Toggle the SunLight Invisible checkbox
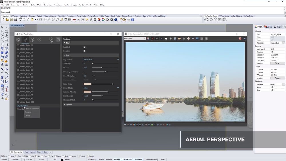This screenshot has width=286, height=161. [84, 51]
